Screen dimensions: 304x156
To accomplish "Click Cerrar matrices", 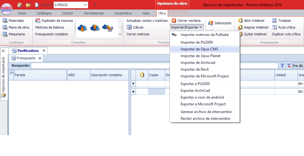I will point(138,34).
